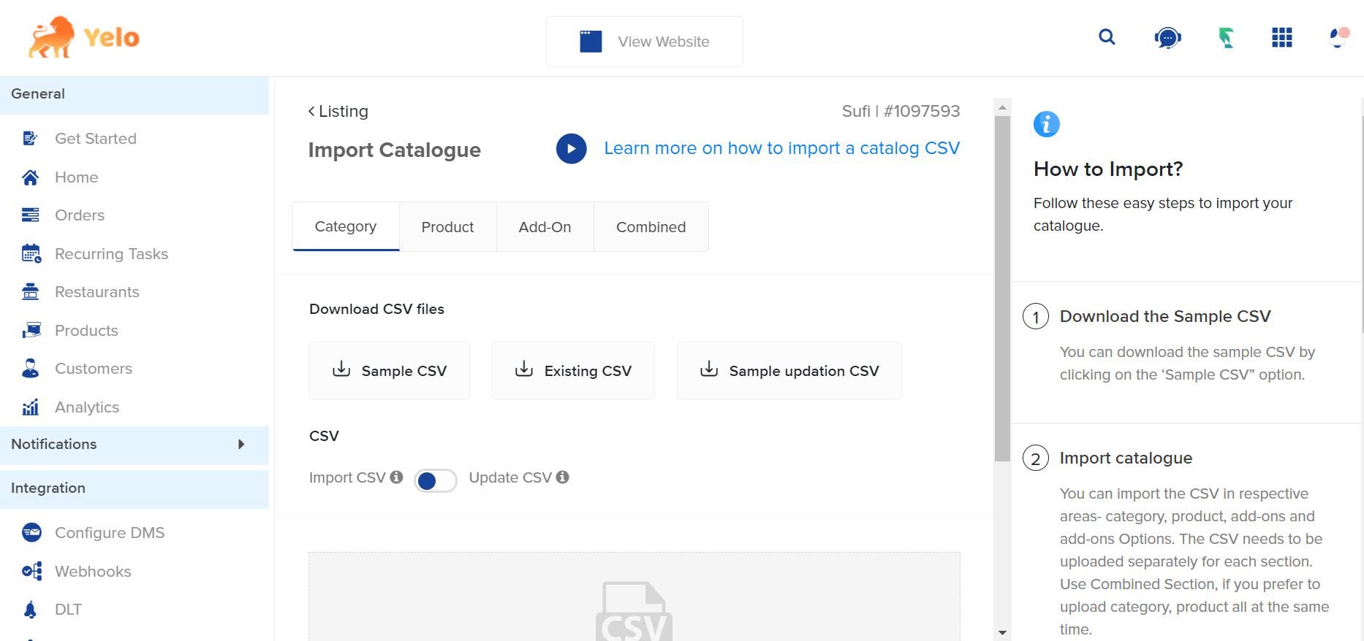
Task: Expand the Notifications section arrow
Action: [241, 445]
